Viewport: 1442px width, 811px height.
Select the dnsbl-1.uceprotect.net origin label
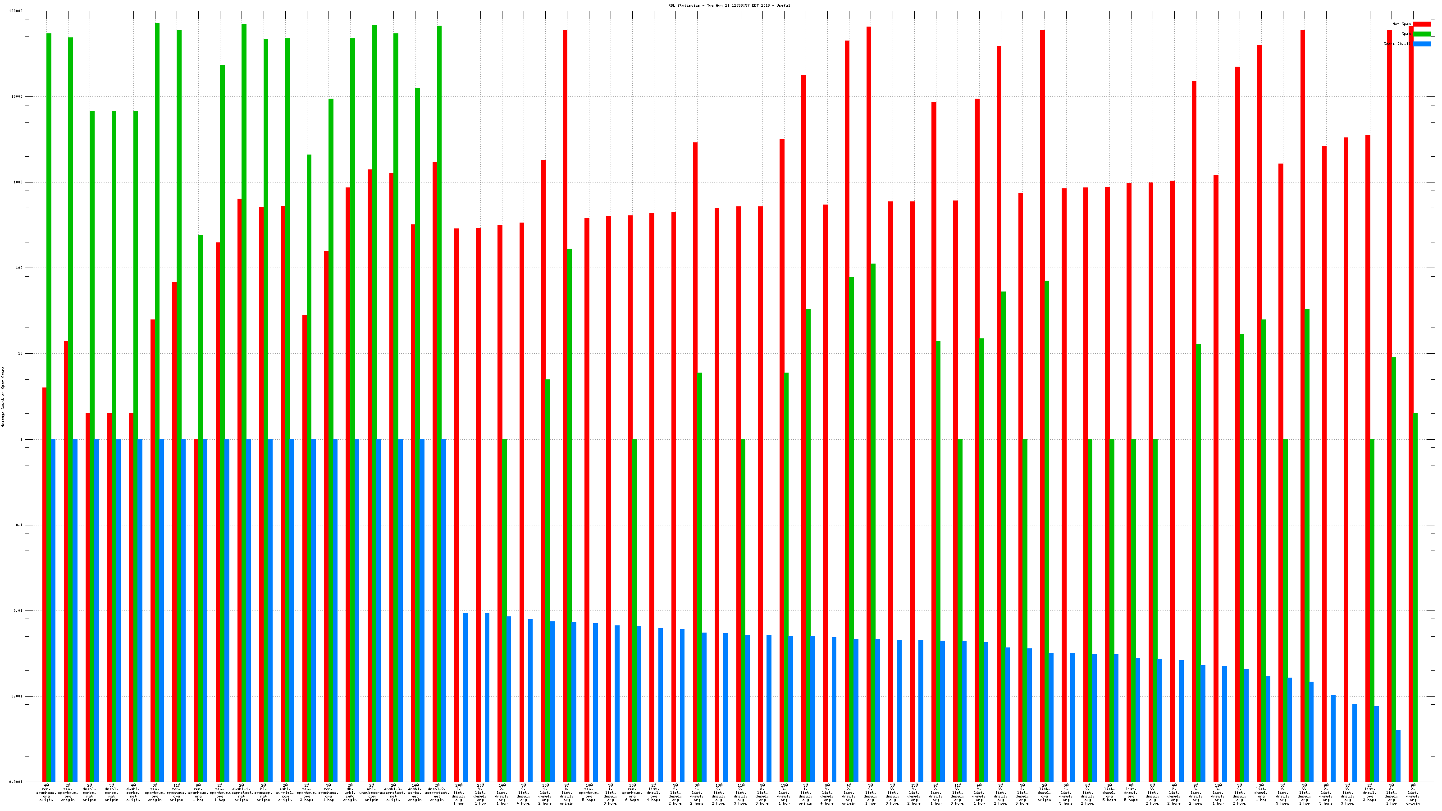241,793
